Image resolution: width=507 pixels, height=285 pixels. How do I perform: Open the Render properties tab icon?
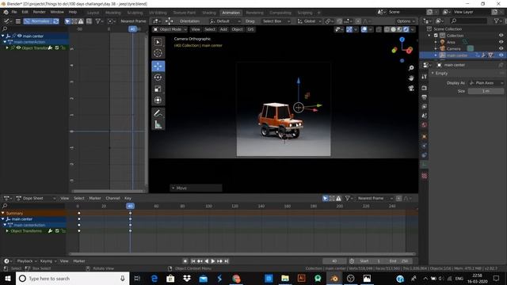click(x=425, y=88)
